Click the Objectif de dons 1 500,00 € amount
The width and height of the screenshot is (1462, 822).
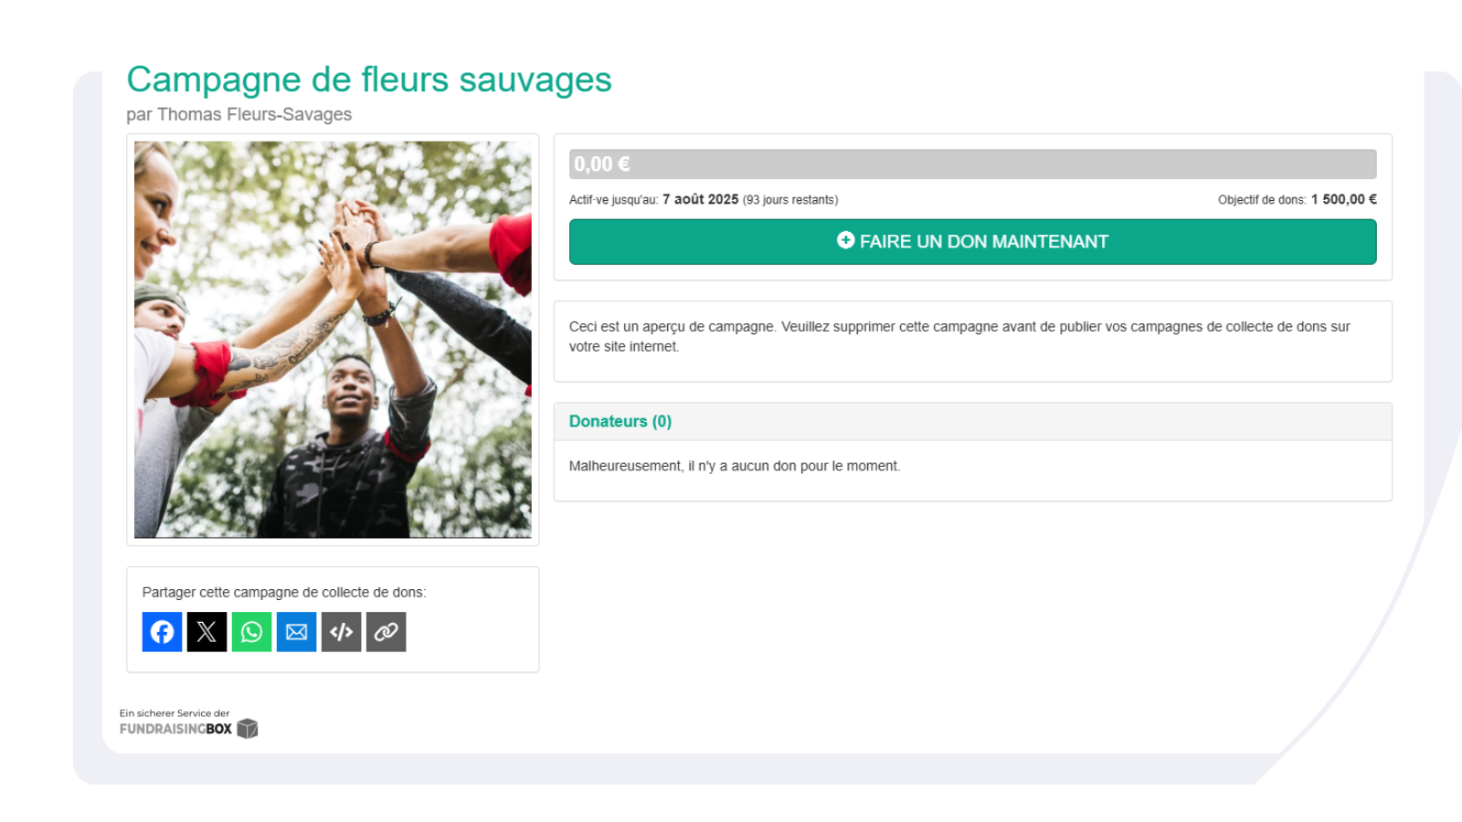pos(1343,199)
